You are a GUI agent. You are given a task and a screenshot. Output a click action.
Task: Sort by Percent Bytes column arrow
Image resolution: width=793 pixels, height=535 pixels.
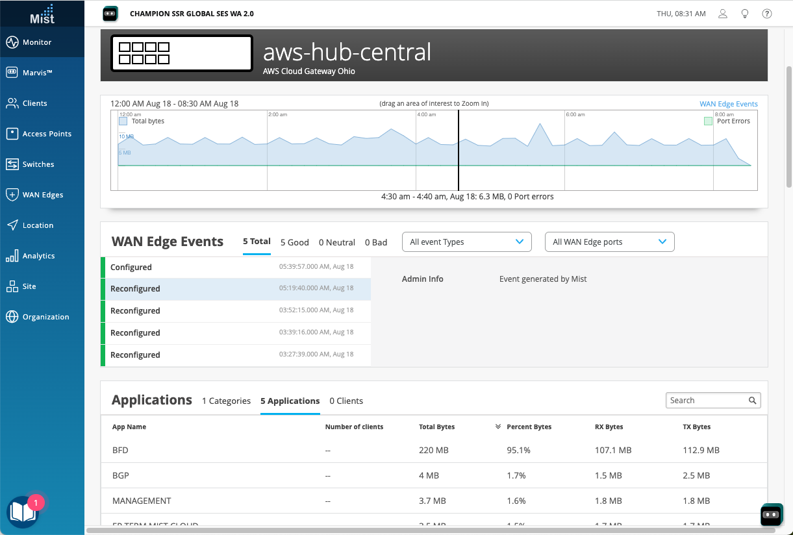click(498, 427)
